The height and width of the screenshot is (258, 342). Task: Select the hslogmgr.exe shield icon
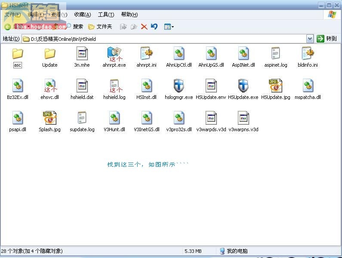coord(179,86)
